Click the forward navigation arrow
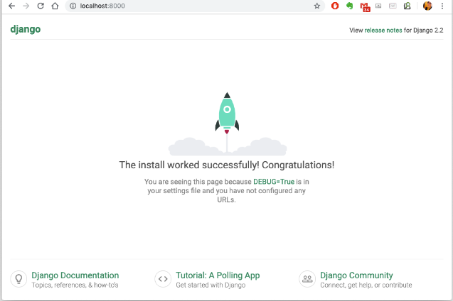 [x=26, y=6]
